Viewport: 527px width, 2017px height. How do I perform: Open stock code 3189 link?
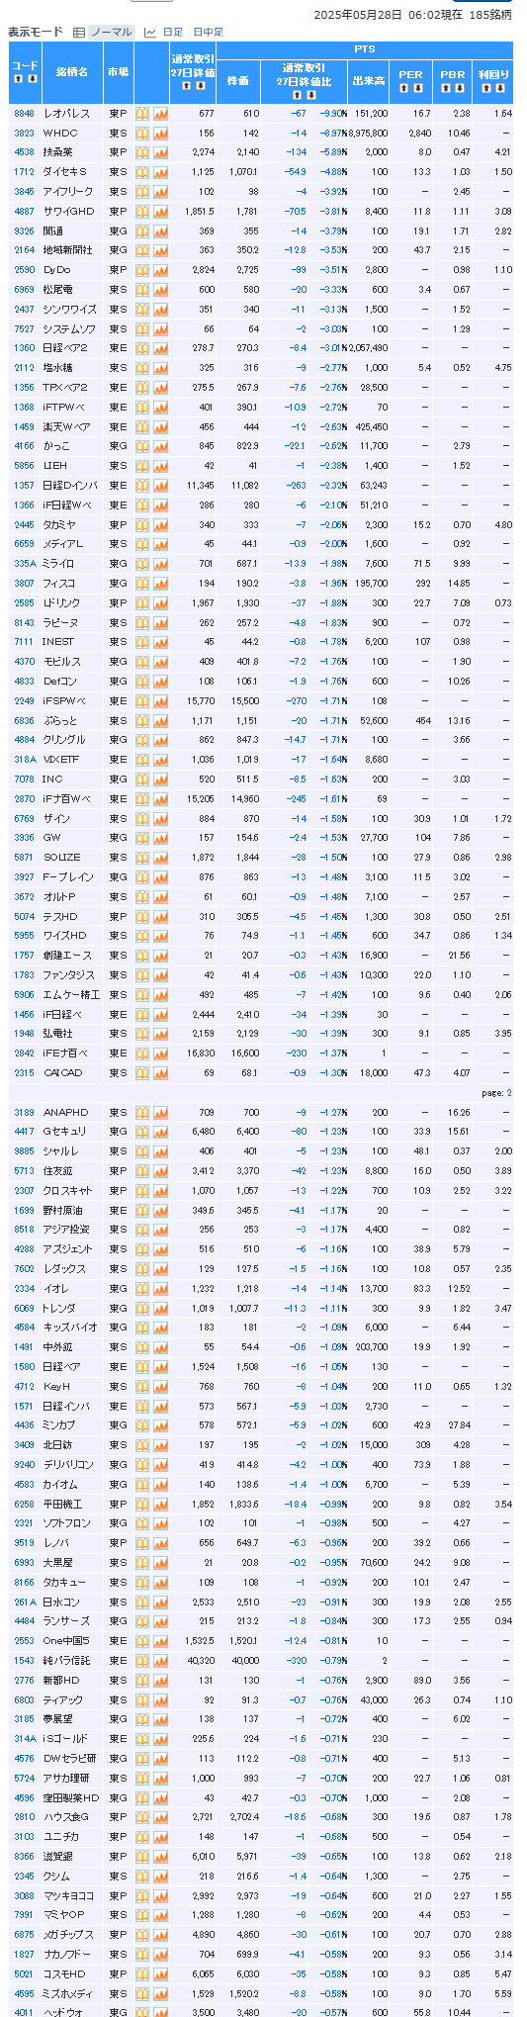pos(24,1112)
